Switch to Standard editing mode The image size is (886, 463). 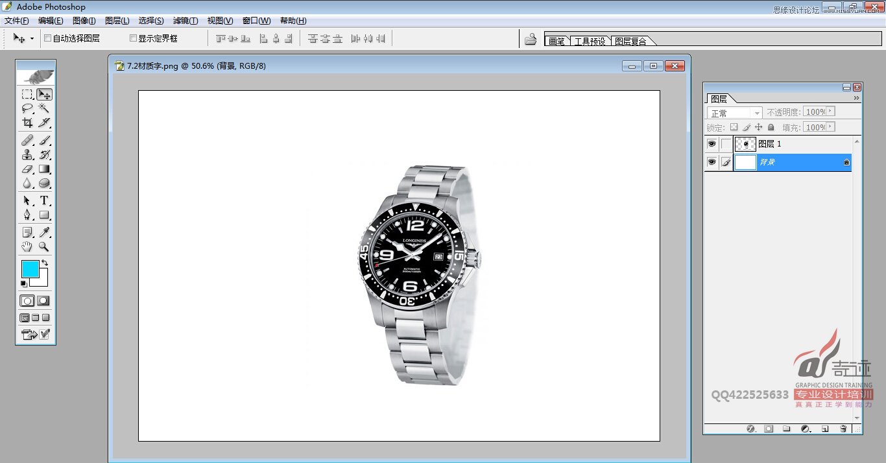(x=27, y=301)
